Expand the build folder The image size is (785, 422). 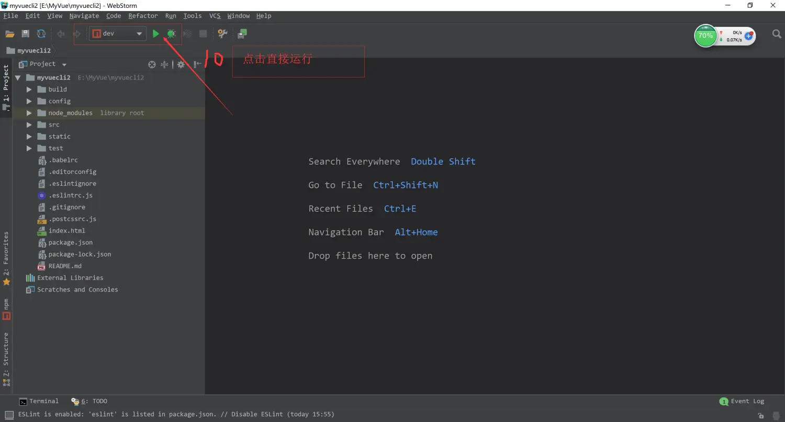pyautogui.click(x=29, y=90)
